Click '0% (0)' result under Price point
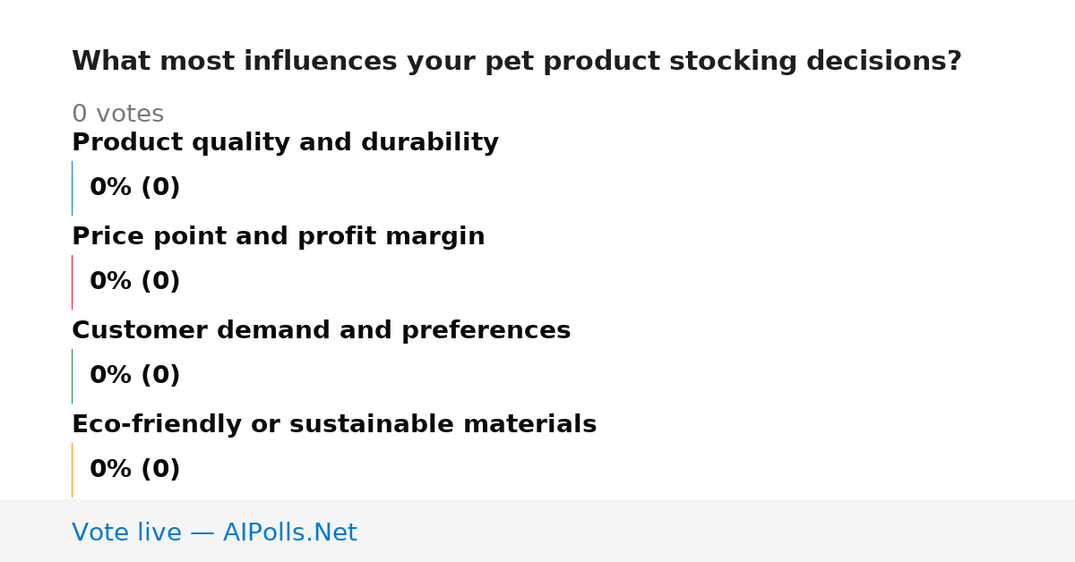This screenshot has height=562, width=1075. tap(134, 282)
